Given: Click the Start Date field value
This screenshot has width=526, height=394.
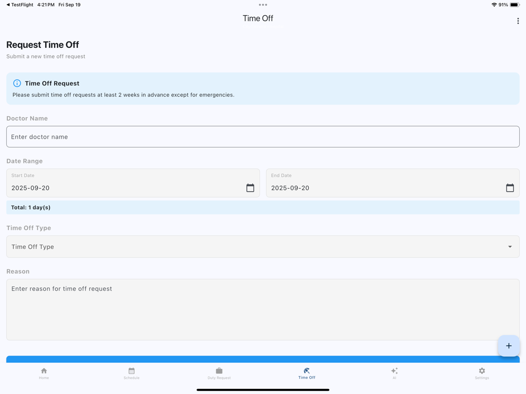Looking at the screenshot, I should pos(31,188).
